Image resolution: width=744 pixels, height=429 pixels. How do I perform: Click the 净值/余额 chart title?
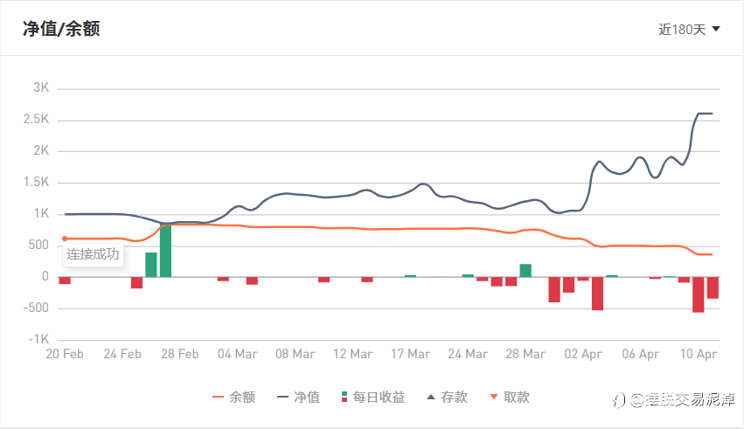[x=61, y=29]
